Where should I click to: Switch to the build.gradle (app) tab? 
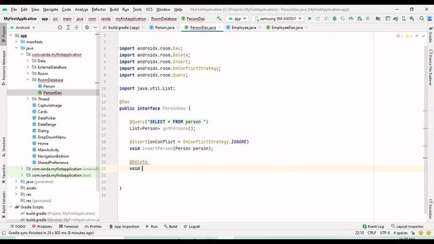point(123,27)
